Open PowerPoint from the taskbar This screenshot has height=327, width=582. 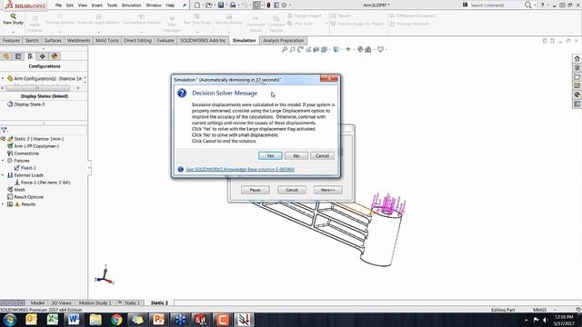[158, 320]
